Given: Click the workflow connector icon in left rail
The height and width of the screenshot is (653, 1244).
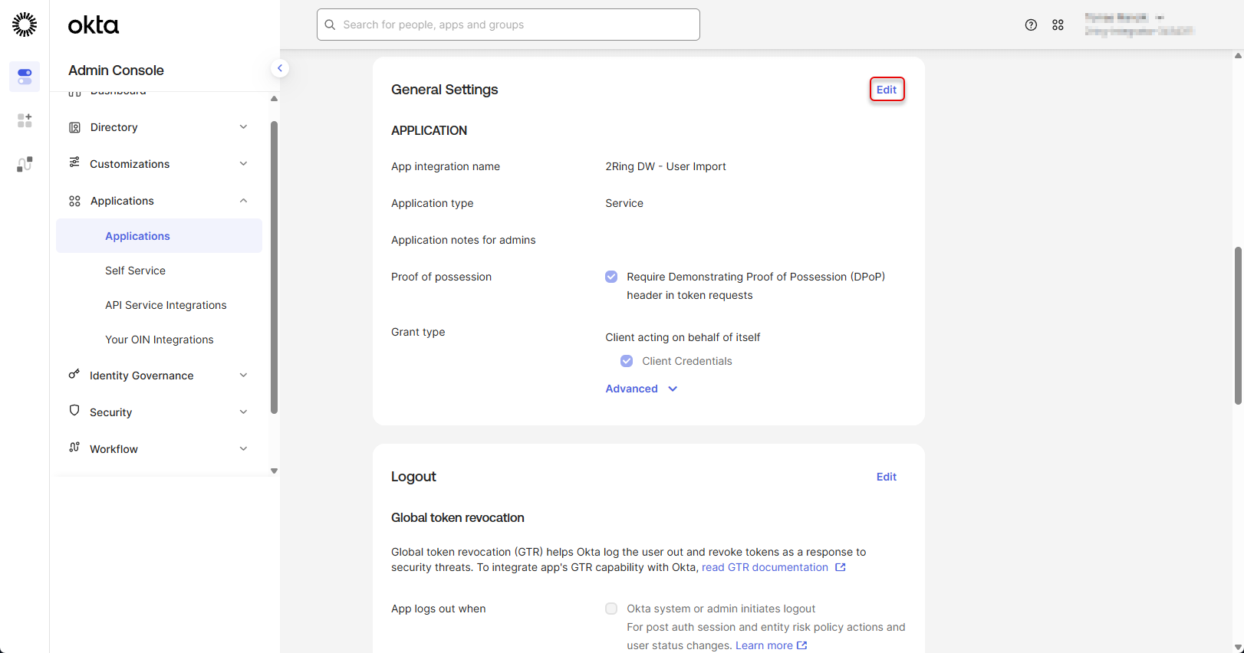Looking at the screenshot, I should coord(25,164).
